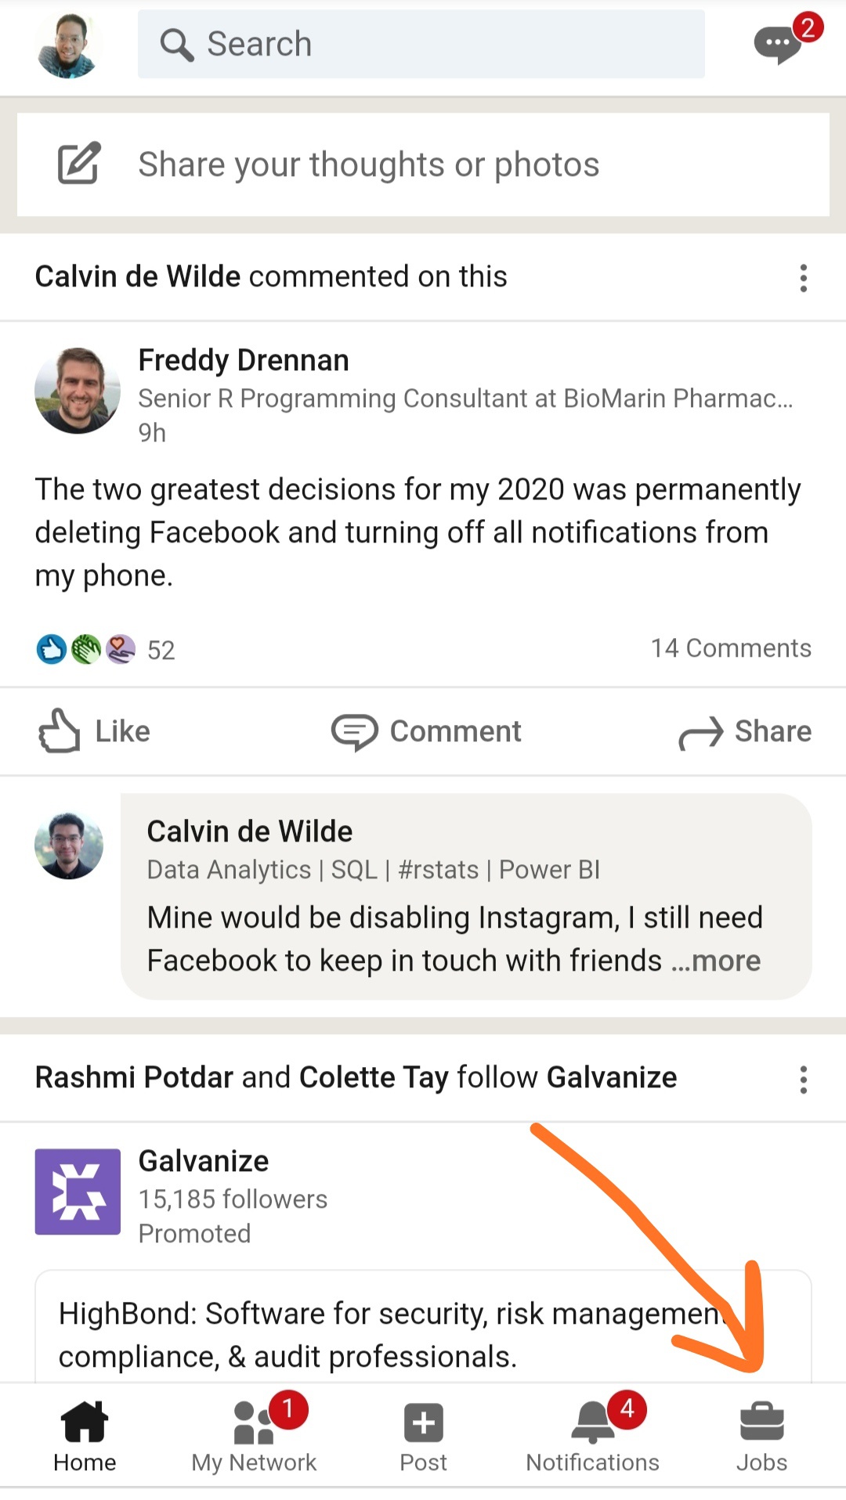Screen dimensions: 846x1500
Task: View reaction icons on Freddy's post
Action: (86, 649)
